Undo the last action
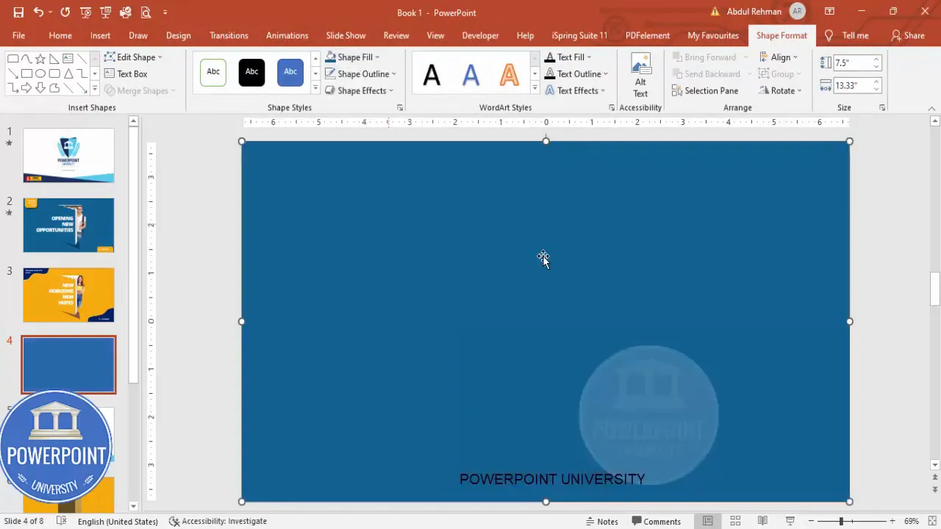This screenshot has width=941, height=529. (x=38, y=12)
